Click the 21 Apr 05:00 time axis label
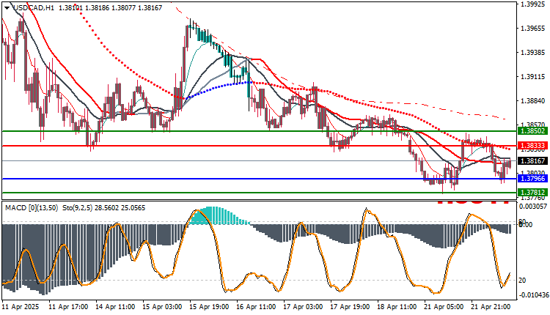550x315 pixels. pos(444,307)
